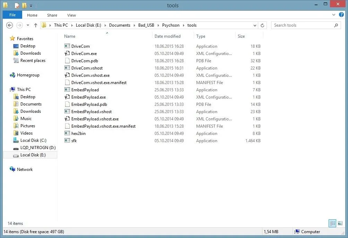Select the sfk application icon
The width and height of the screenshot is (348, 238).
click(x=67, y=140)
